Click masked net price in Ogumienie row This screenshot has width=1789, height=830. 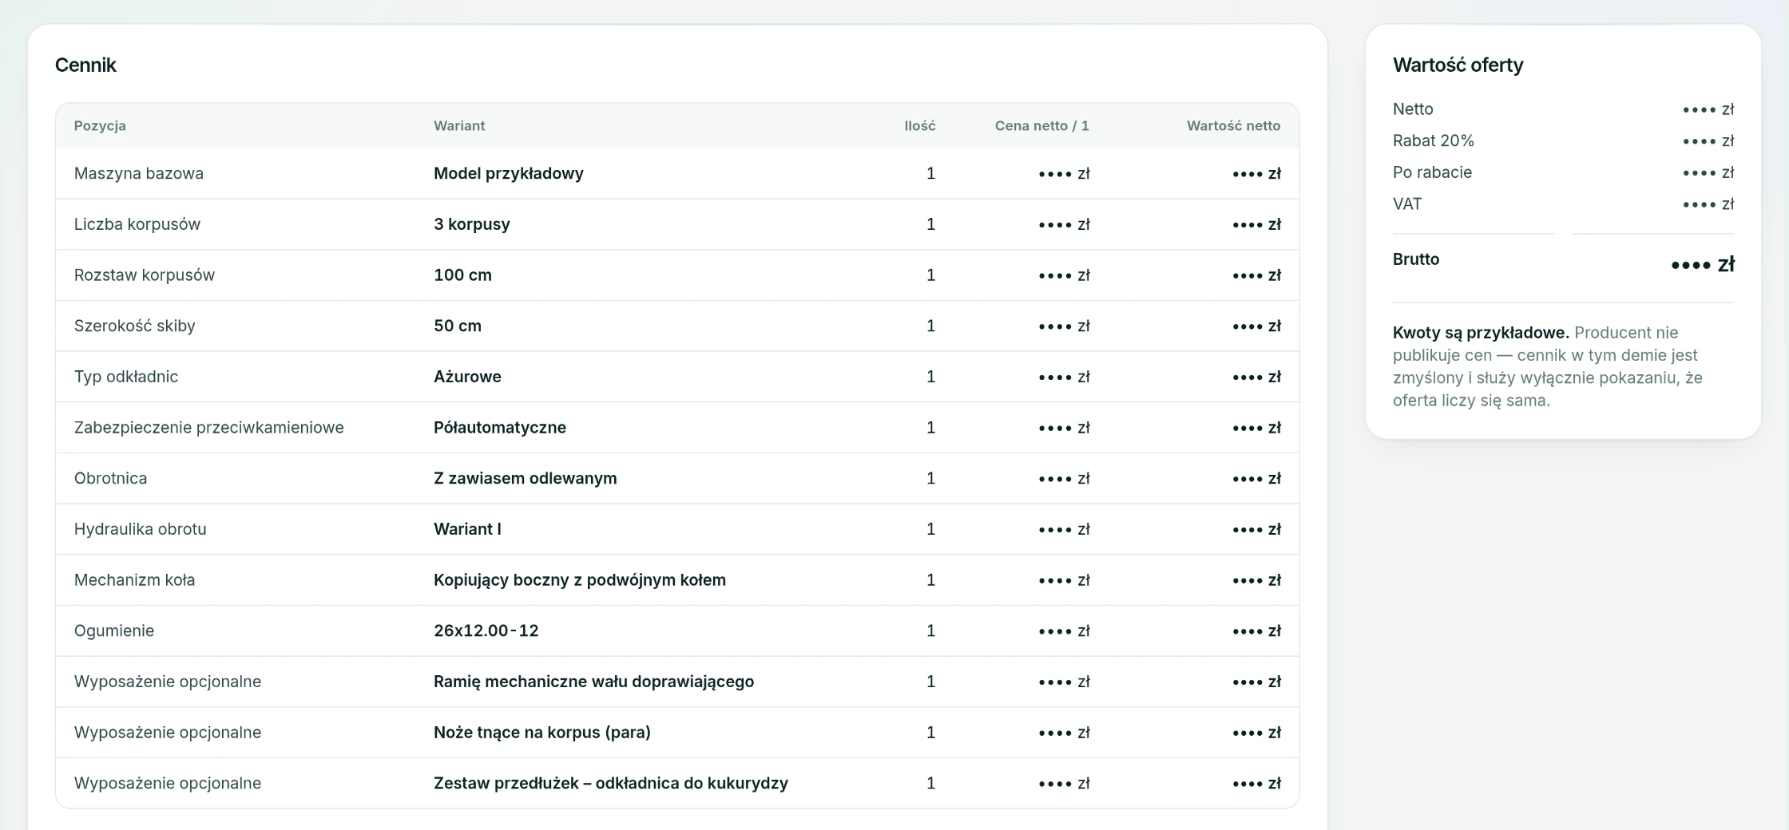(x=1064, y=631)
